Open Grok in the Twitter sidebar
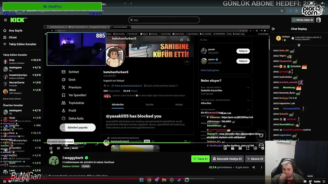Viewport: 328px width, 184px height. click(x=68, y=80)
